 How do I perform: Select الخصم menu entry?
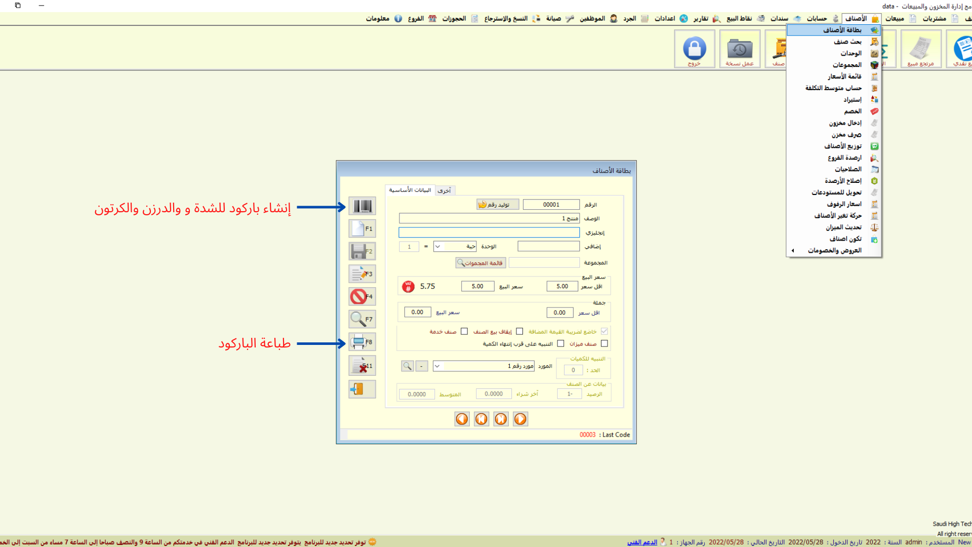click(x=834, y=111)
